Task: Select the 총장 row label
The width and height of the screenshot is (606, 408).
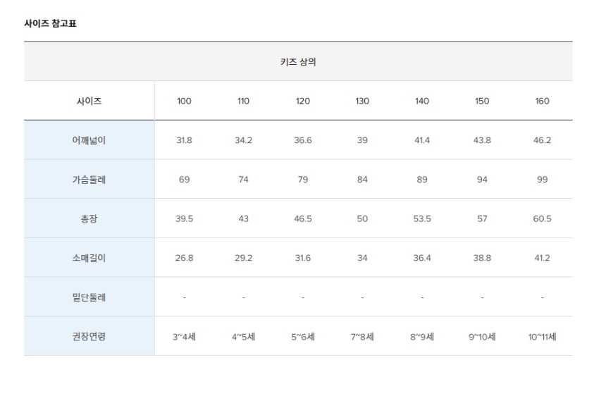Action: (89, 218)
